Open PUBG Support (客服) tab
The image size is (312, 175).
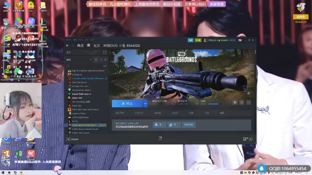pos(222,113)
